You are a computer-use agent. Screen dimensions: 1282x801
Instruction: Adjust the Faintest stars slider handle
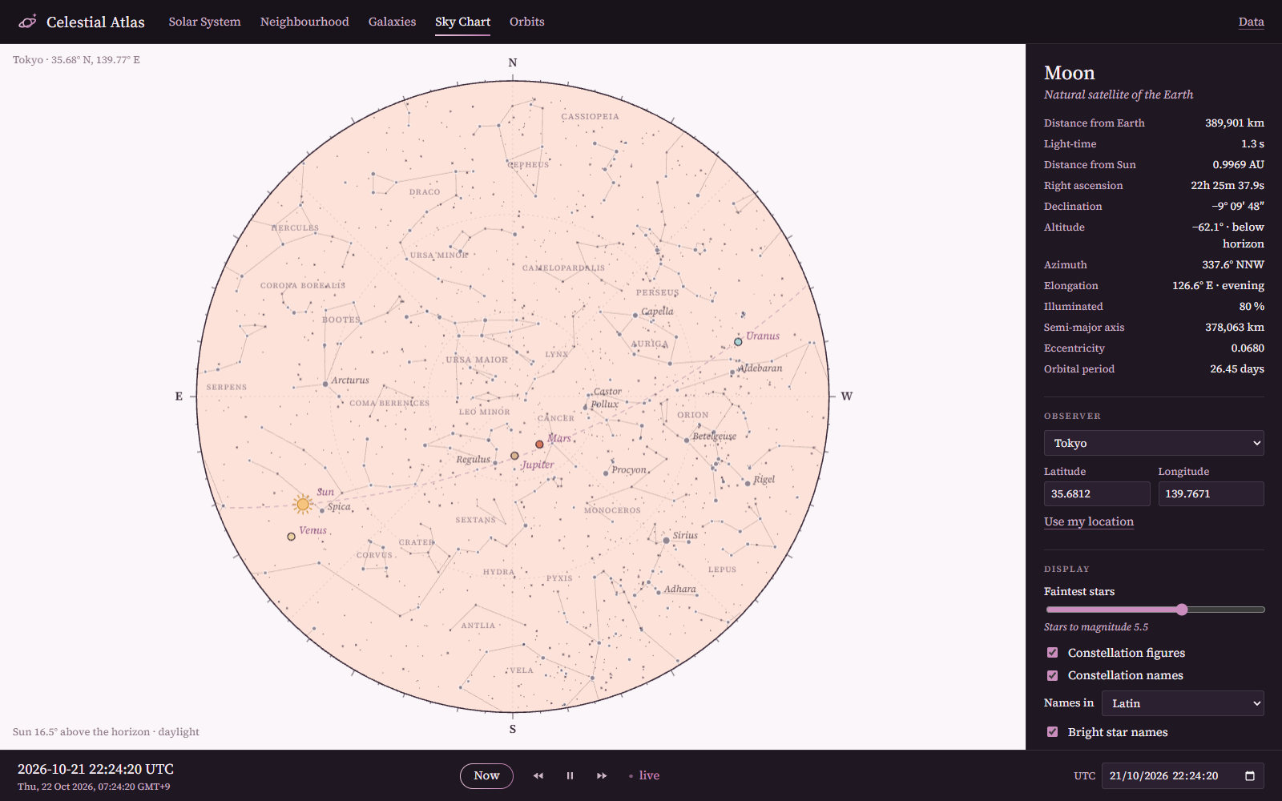click(1182, 610)
